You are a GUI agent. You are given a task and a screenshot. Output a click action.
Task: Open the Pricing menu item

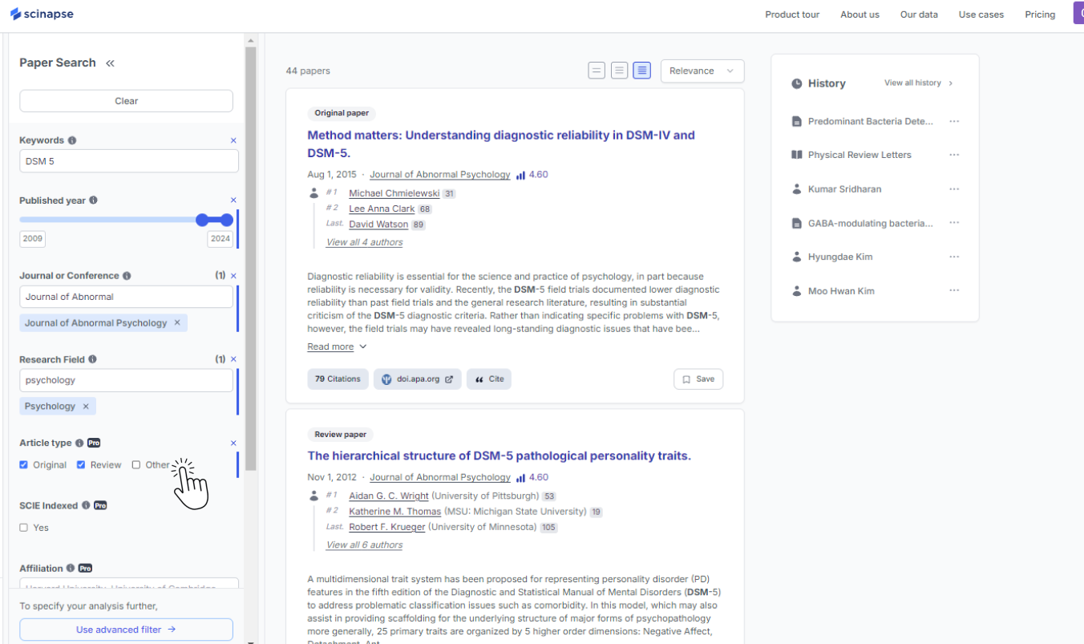[1040, 14]
